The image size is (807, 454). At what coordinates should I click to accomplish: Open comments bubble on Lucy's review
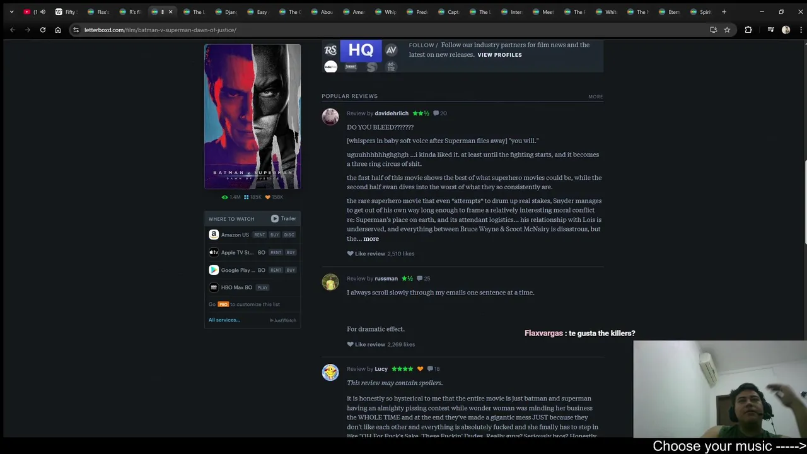pos(429,369)
